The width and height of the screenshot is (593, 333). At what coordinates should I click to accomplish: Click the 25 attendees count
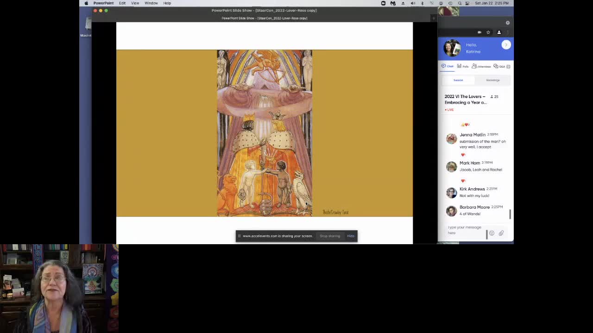(494, 97)
